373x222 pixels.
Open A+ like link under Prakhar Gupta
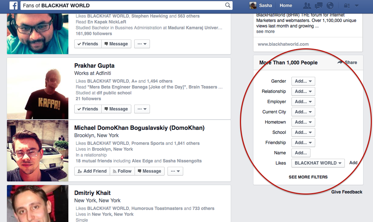click(x=134, y=81)
